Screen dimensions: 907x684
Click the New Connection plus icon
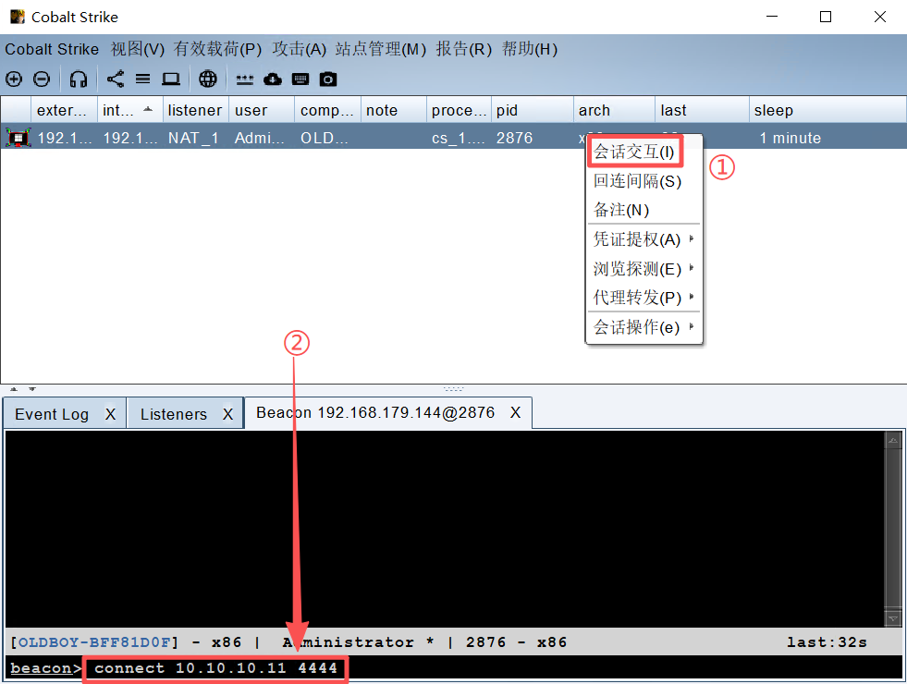click(x=14, y=79)
